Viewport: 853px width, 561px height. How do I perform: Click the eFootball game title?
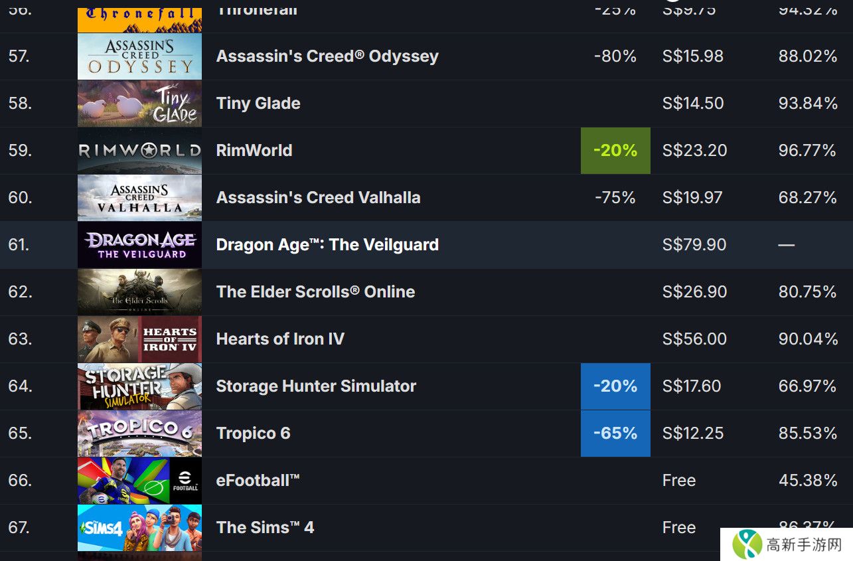258,481
